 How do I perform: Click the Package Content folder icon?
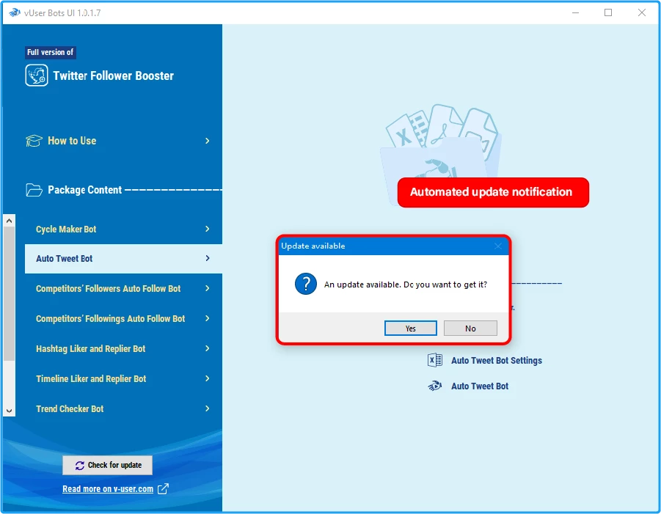(x=34, y=190)
